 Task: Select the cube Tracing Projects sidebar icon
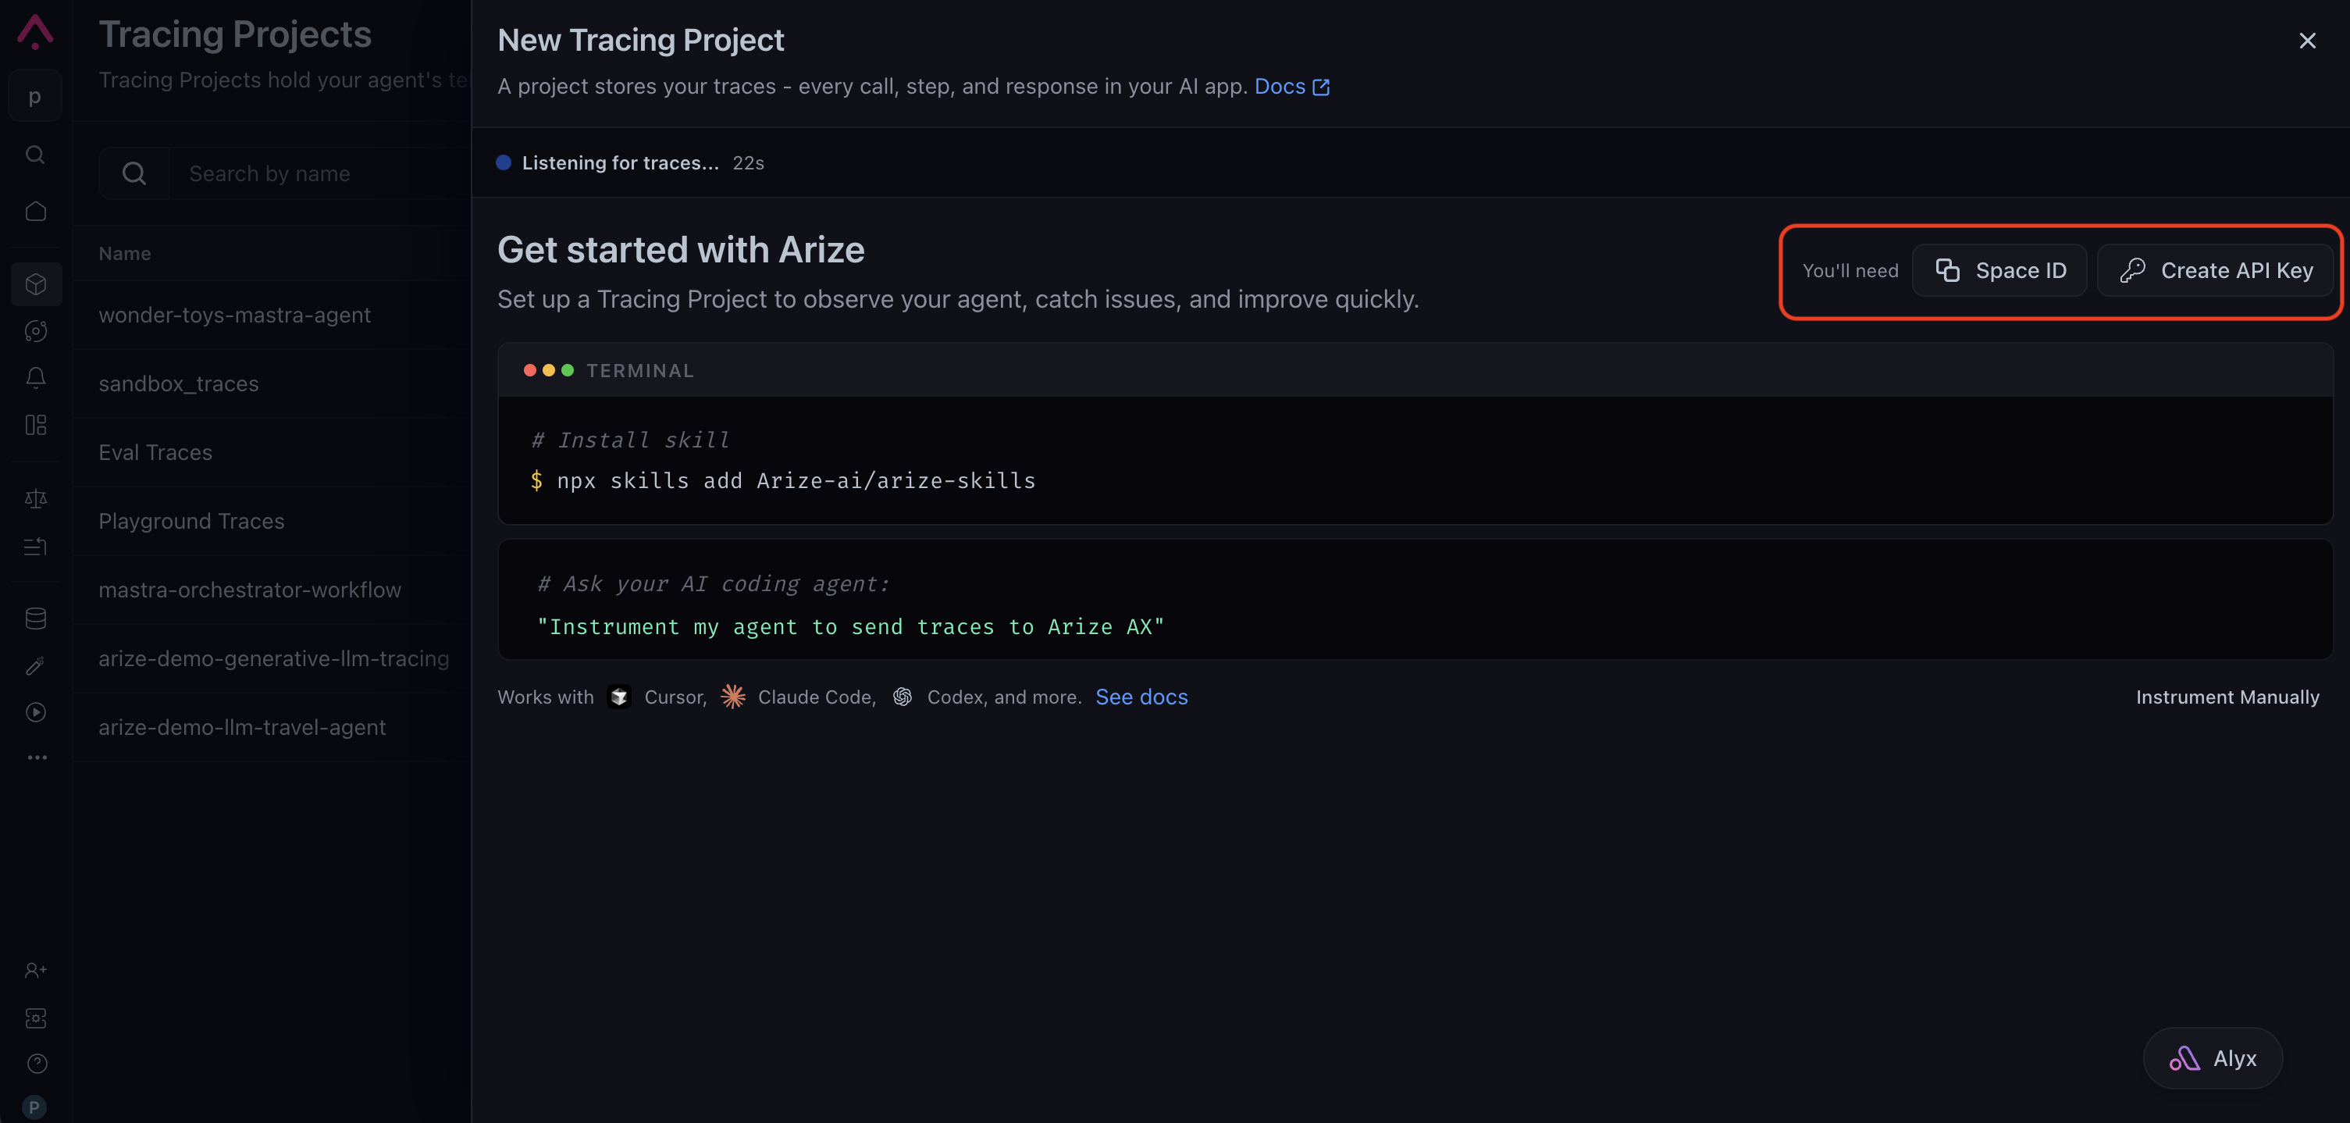tap(37, 283)
